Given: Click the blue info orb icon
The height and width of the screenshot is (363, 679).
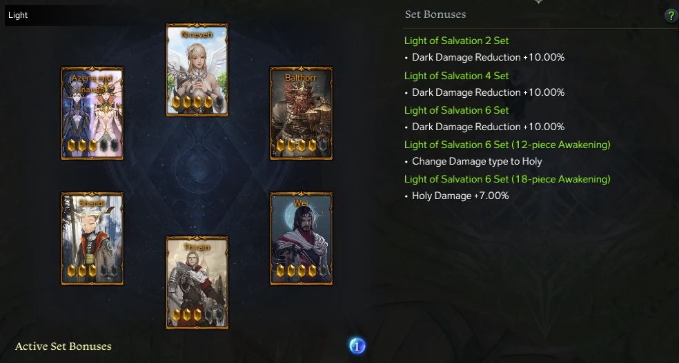Looking at the screenshot, I should click(357, 346).
